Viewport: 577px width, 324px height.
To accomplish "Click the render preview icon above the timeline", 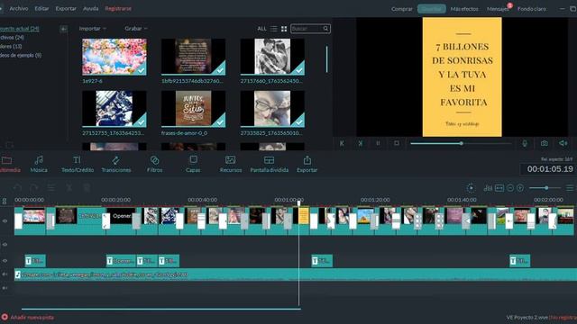I will tap(471, 188).
